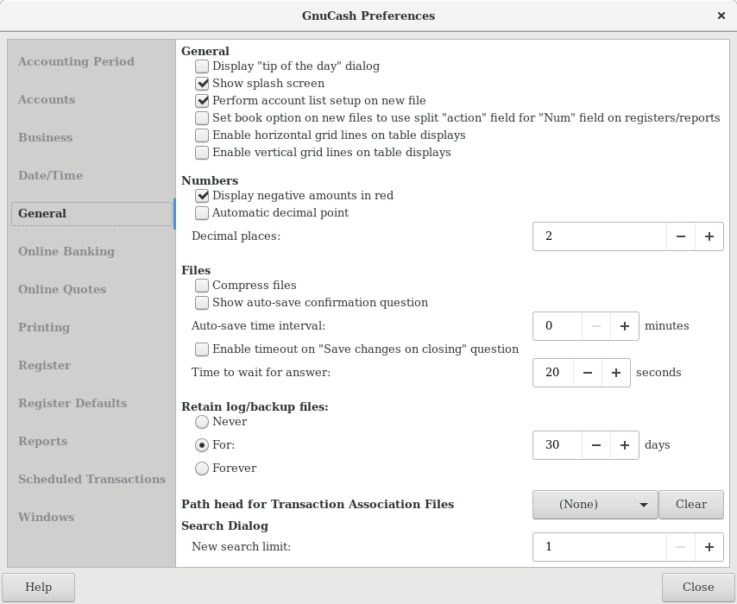
Task: Increase the New search limit value
Action: (709, 547)
